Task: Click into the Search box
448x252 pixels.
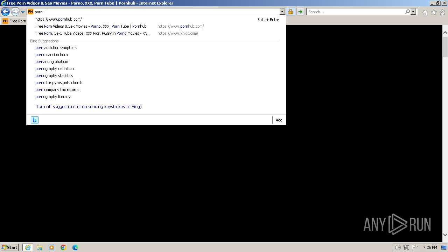Action: coord(355,12)
